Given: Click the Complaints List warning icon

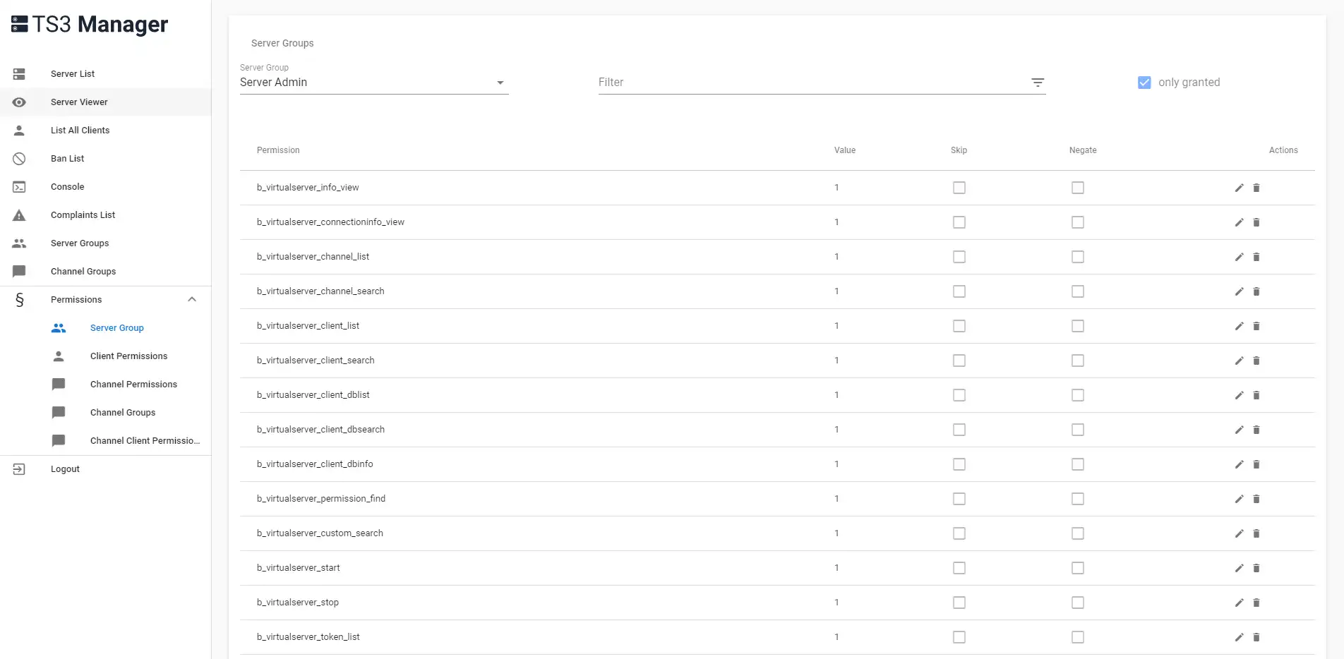Looking at the screenshot, I should coord(19,215).
